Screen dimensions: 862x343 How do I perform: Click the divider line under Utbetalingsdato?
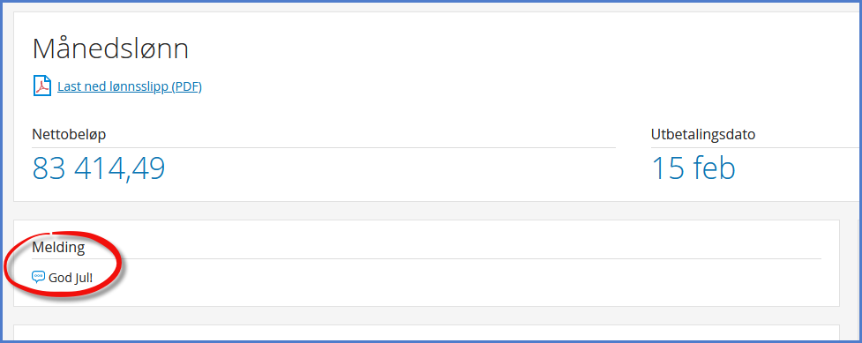pyautogui.click(x=756, y=147)
